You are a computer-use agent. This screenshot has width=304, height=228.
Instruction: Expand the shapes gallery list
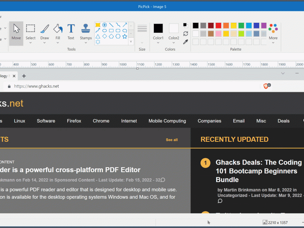(x=131, y=41)
